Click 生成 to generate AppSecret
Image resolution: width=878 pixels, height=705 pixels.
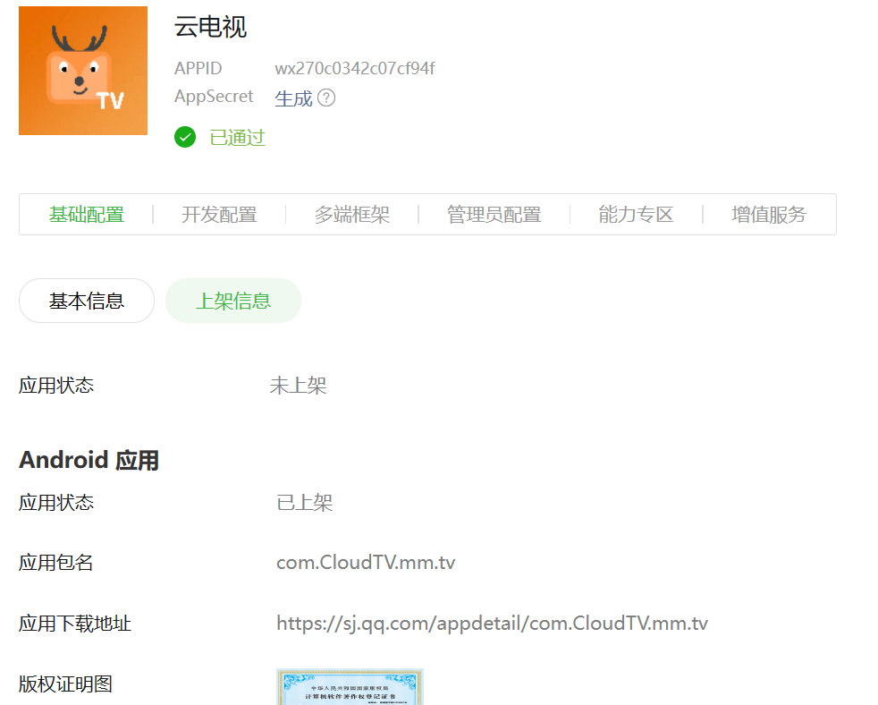[x=293, y=98]
